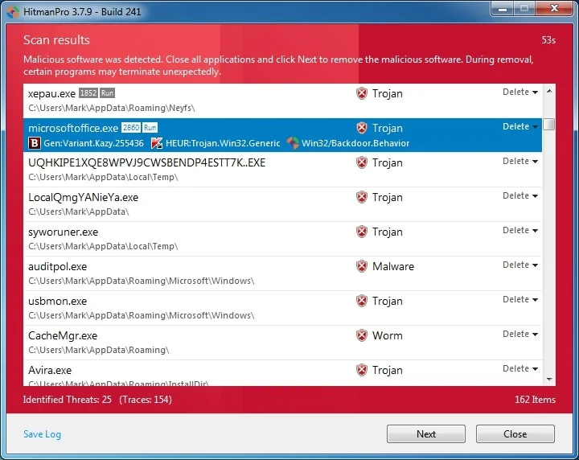Click the path C:\Users\Mark\AppData\Roaming\ under CacheMgr.exe
This screenshot has height=460, width=579.
coord(99,350)
